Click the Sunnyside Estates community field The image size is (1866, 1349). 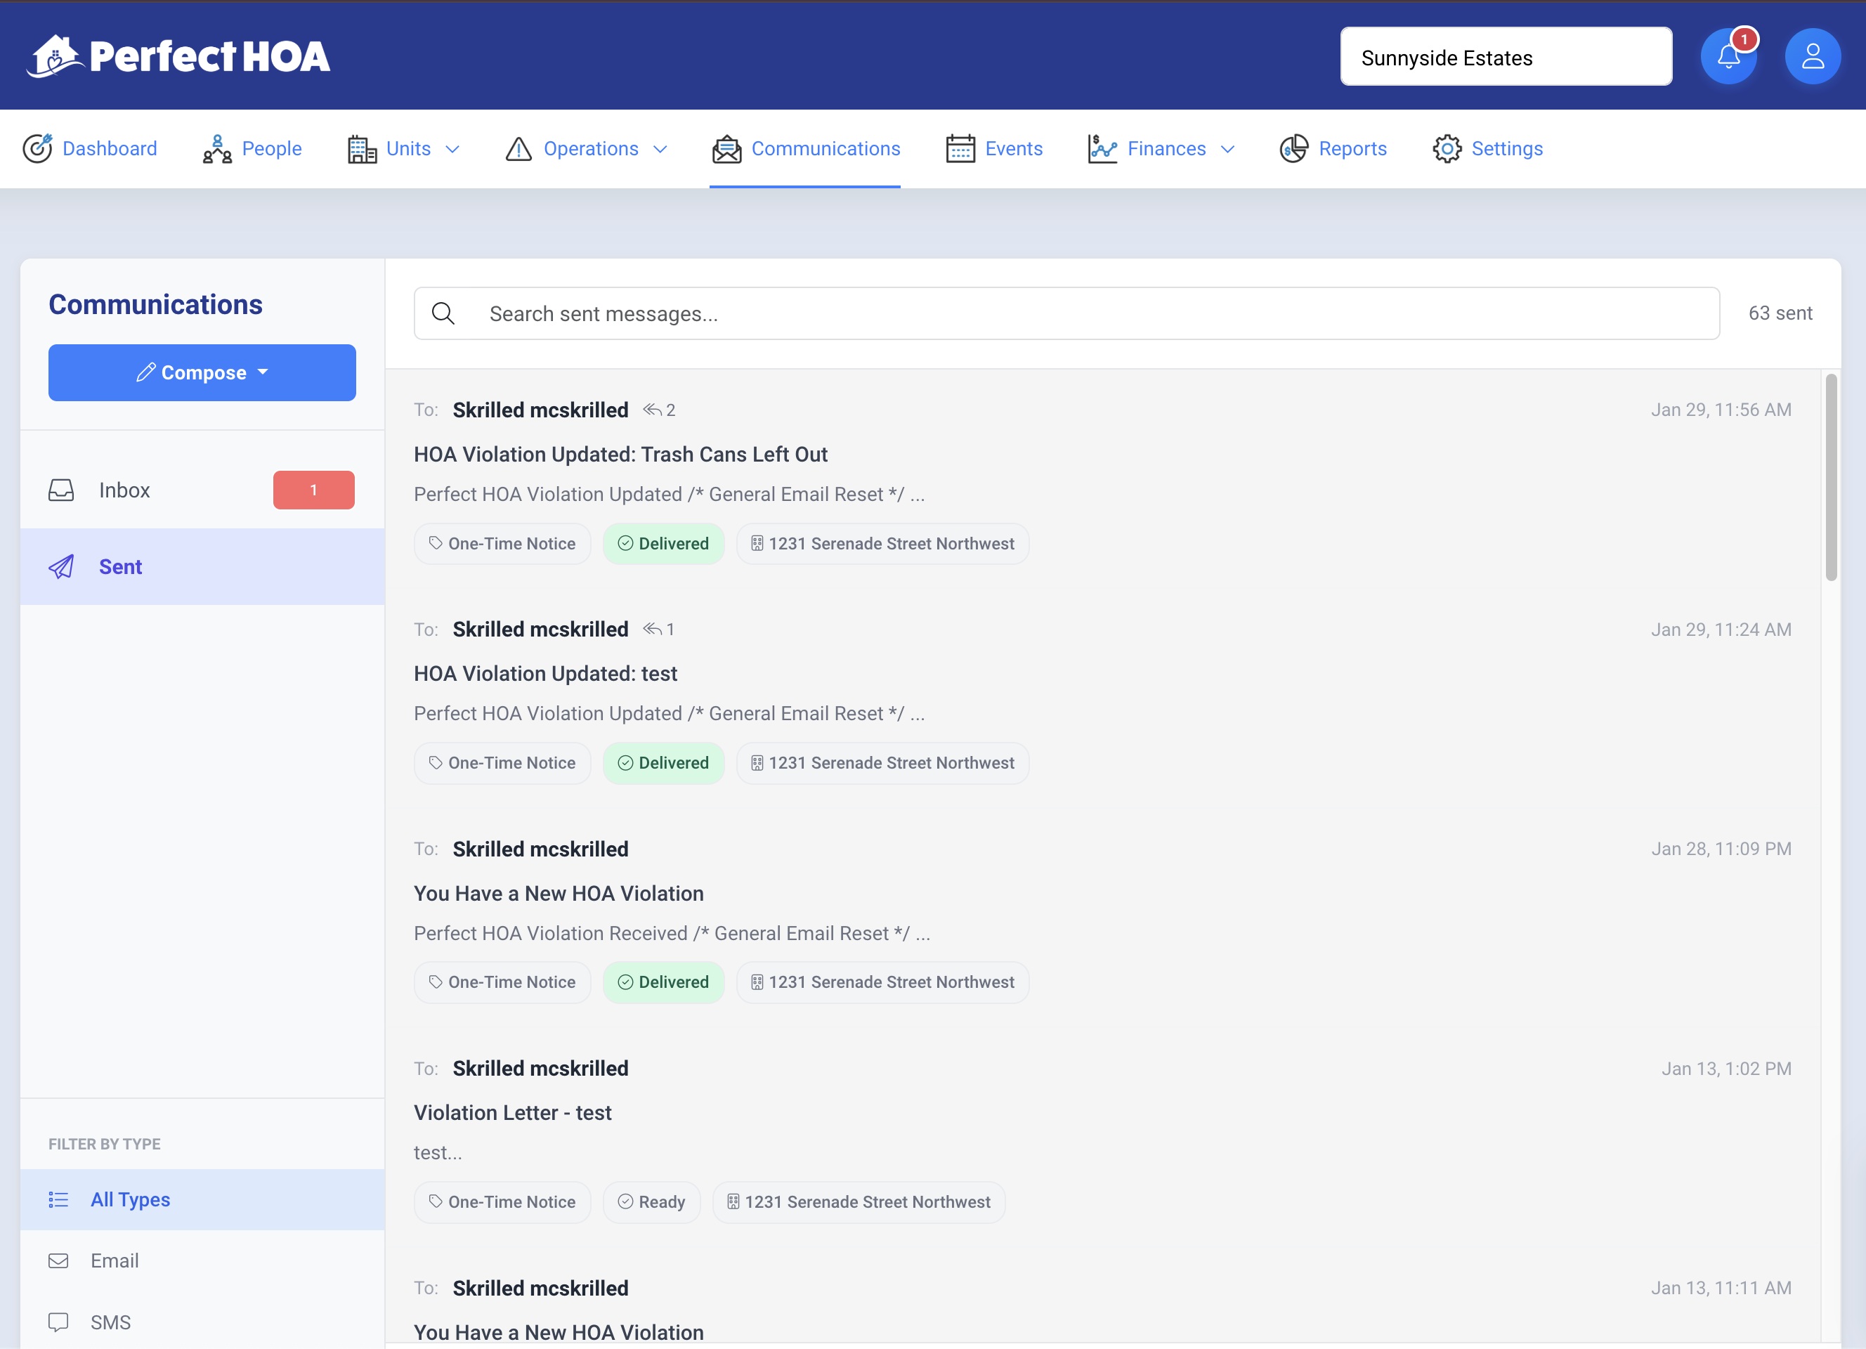click(1505, 58)
